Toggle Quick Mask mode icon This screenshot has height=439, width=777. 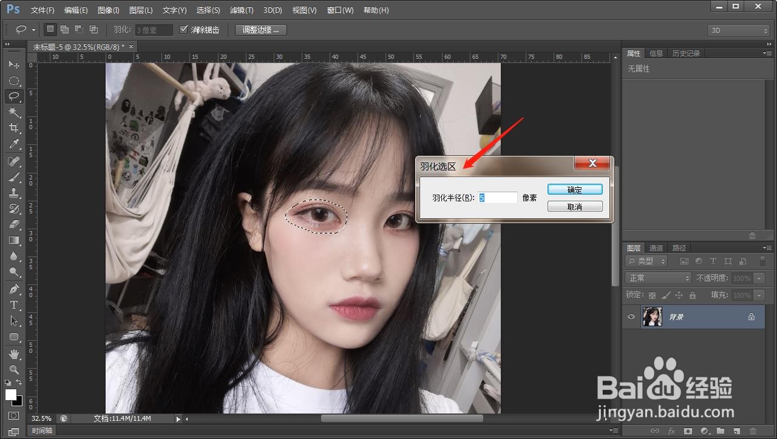coord(14,416)
